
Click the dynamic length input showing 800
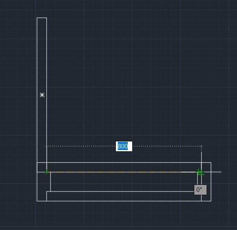point(124,146)
